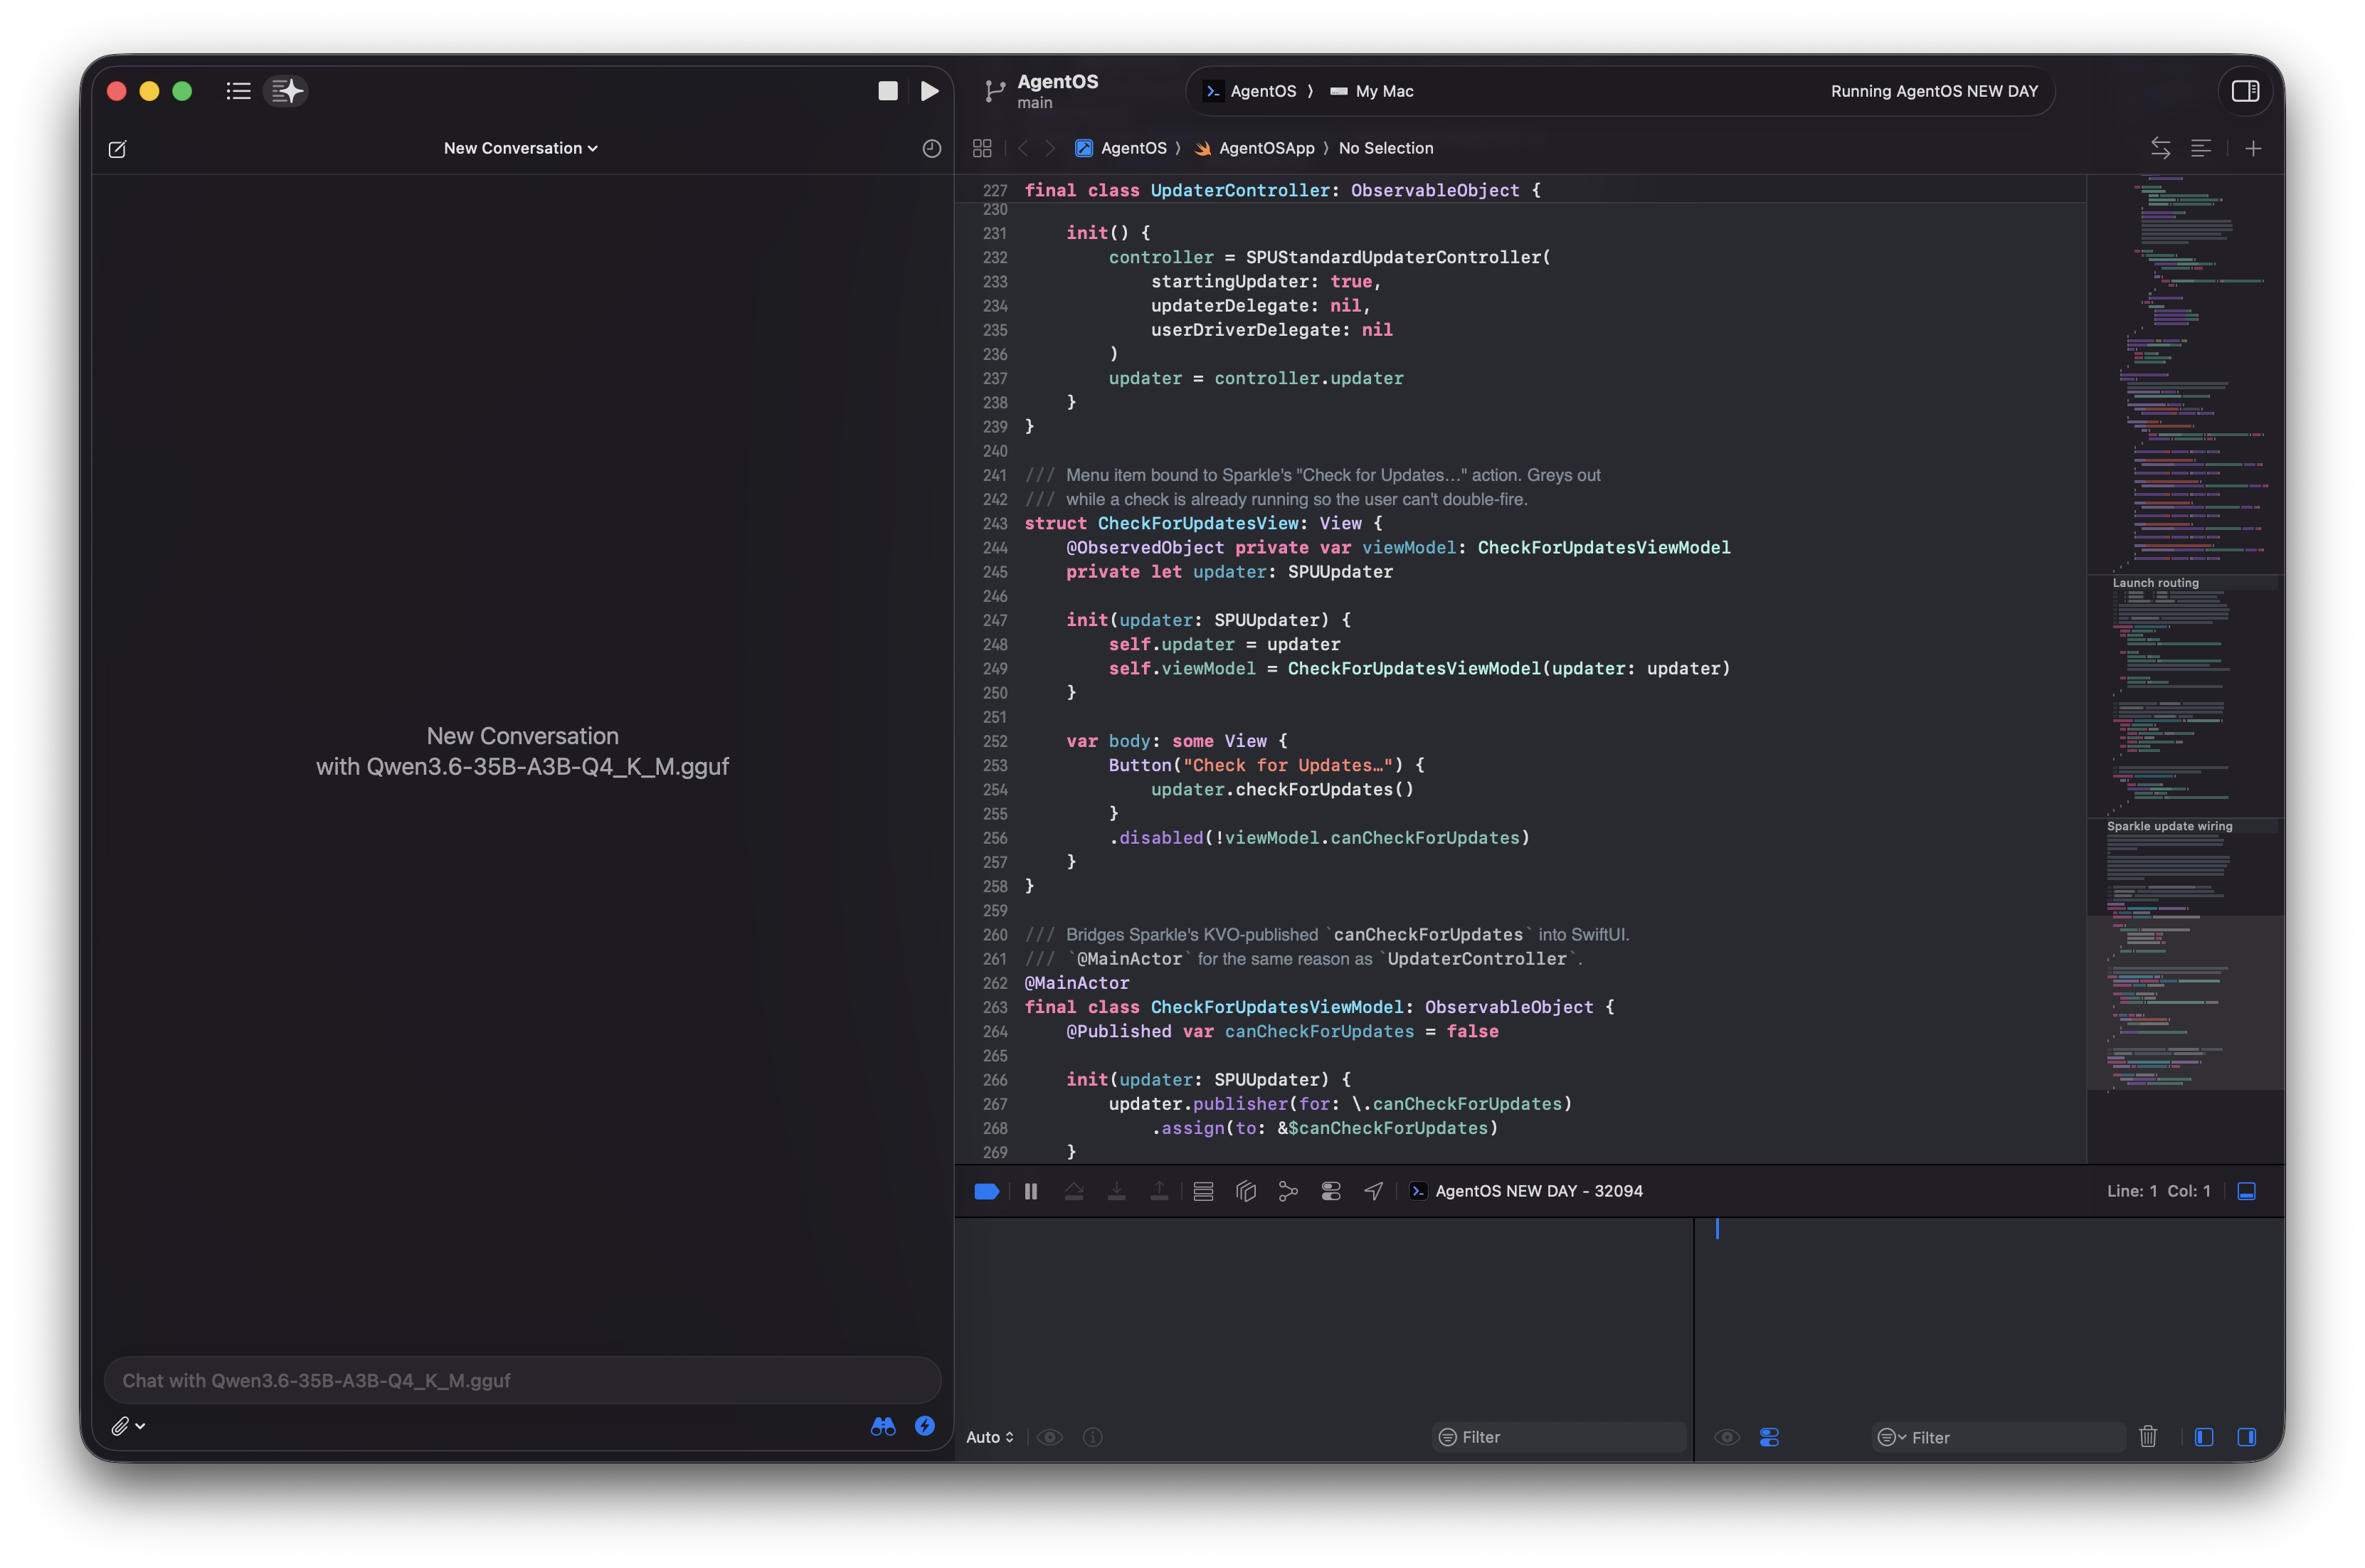The height and width of the screenshot is (1568, 2365).
Task: Click the variable info icon
Action: pyautogui.click(x=1093, y=1437)
